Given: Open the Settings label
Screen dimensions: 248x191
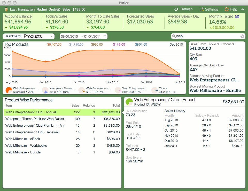Looking at the screenshot, I should coord(212,9).
